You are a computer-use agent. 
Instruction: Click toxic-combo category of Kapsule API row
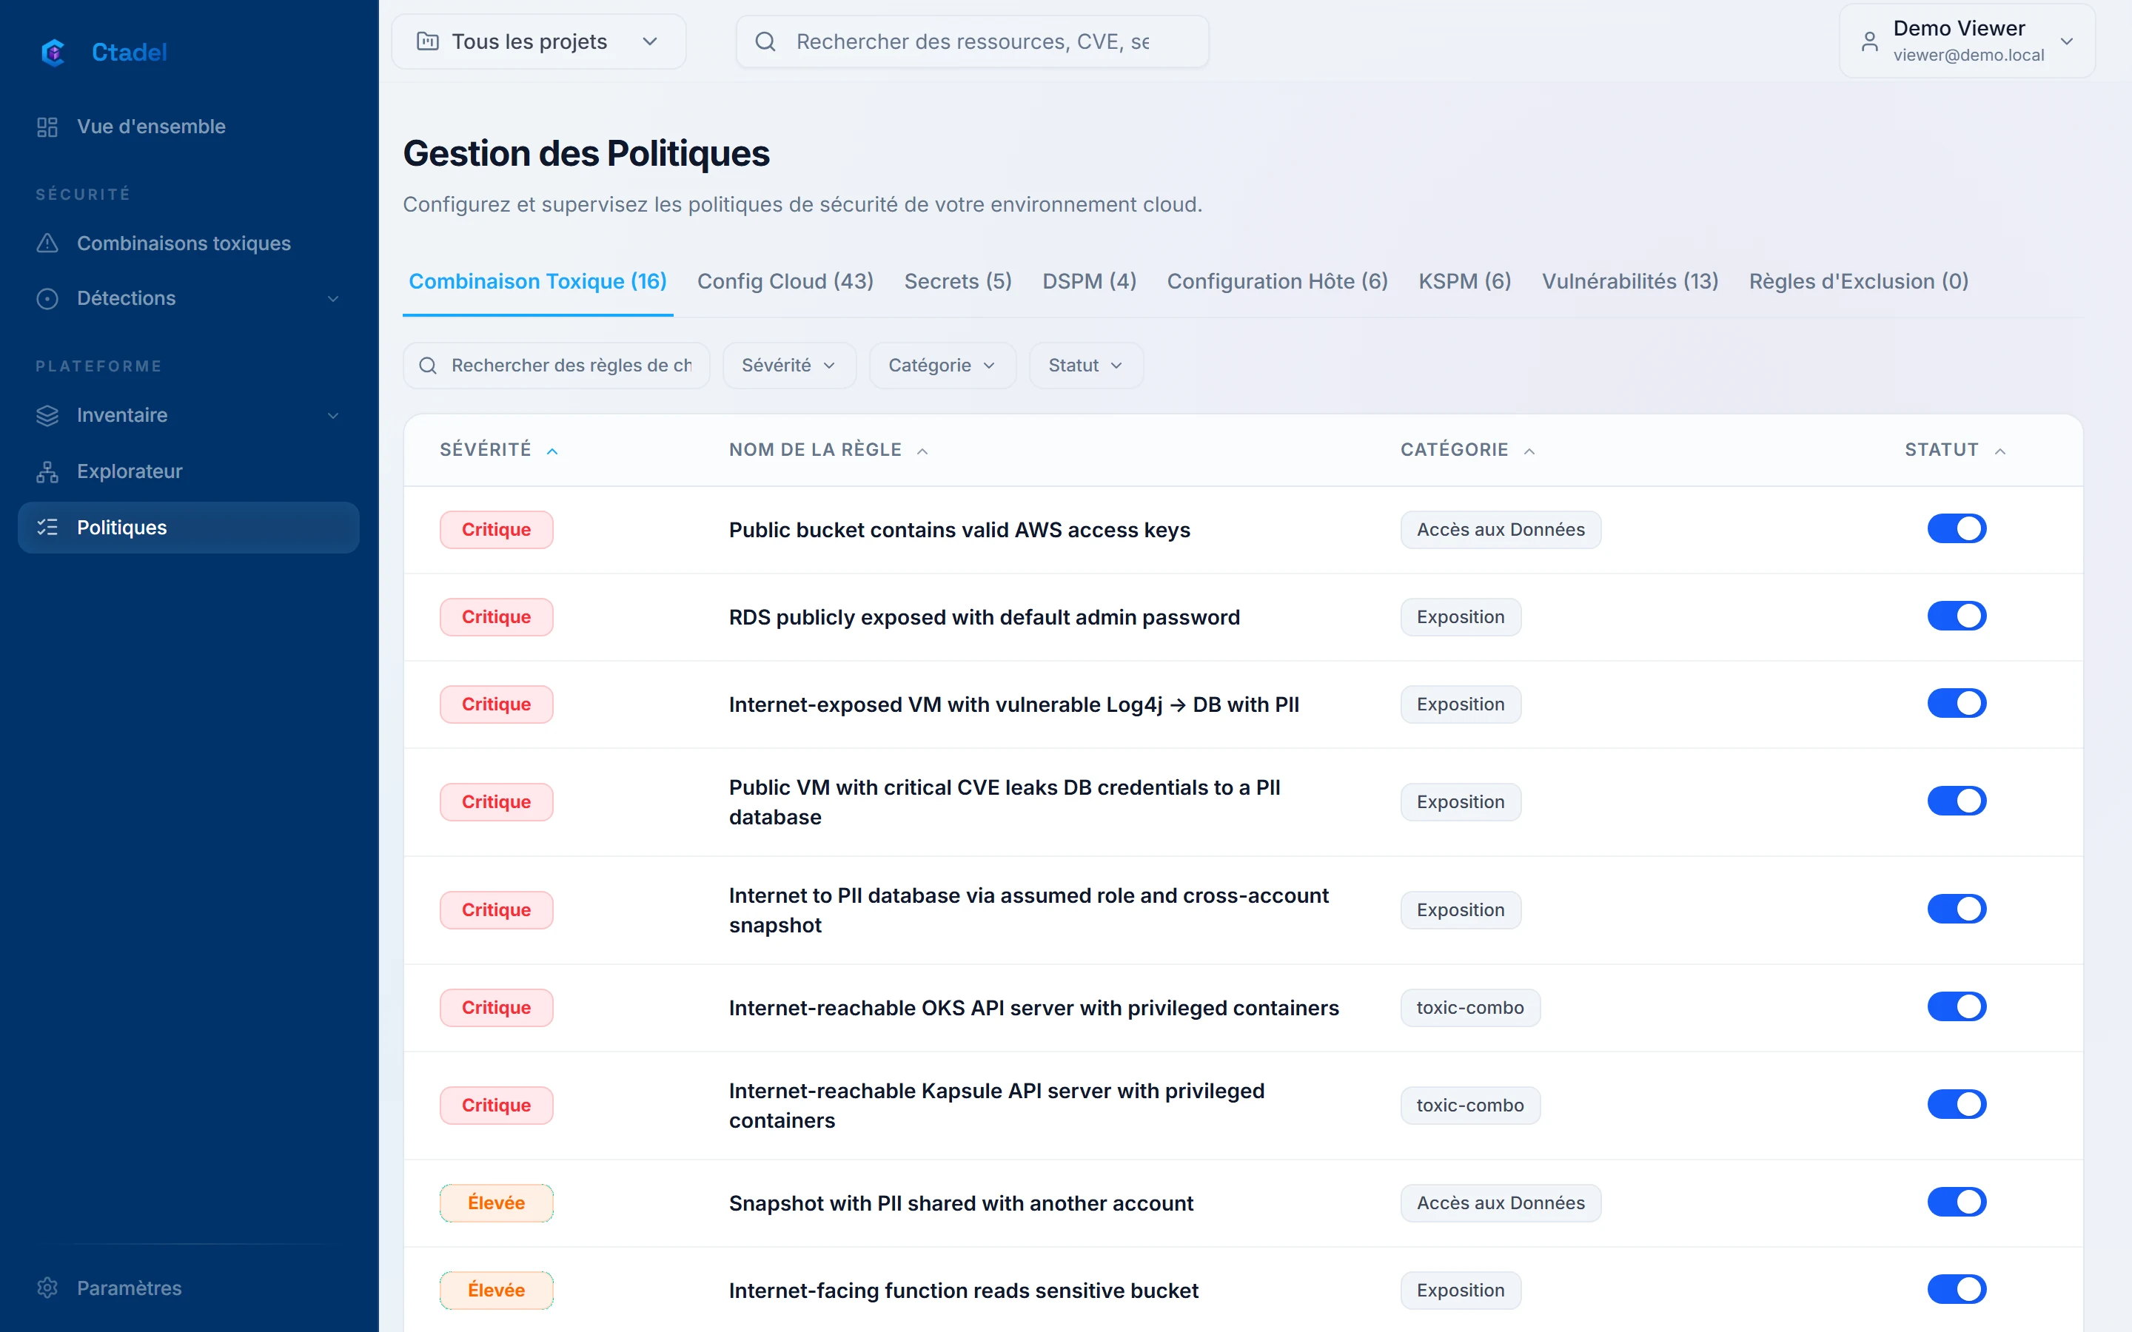click(x=1469, y=1105)
